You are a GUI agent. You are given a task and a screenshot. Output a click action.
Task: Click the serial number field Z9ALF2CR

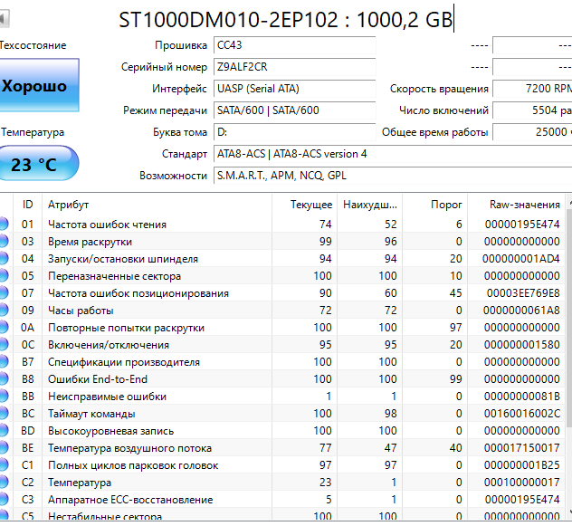[x=294, y=67]
